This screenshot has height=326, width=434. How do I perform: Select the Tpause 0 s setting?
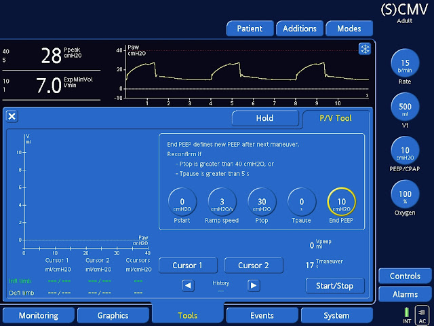tap(302, 202)
